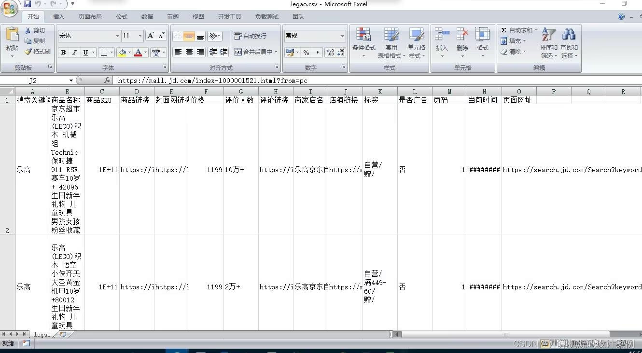The height and width of the screenshot is (353, 642).
Task: Apply accounting number format
Action: [x=290, y=53]
